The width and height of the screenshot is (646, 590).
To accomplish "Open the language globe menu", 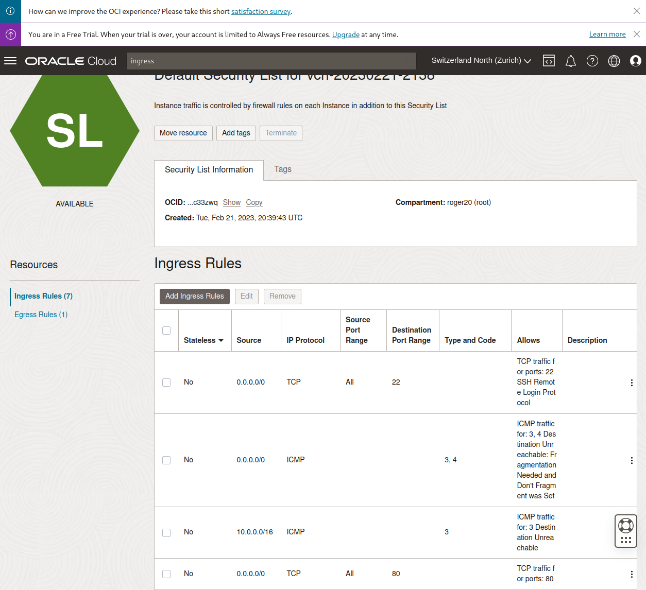I will 614,61.
